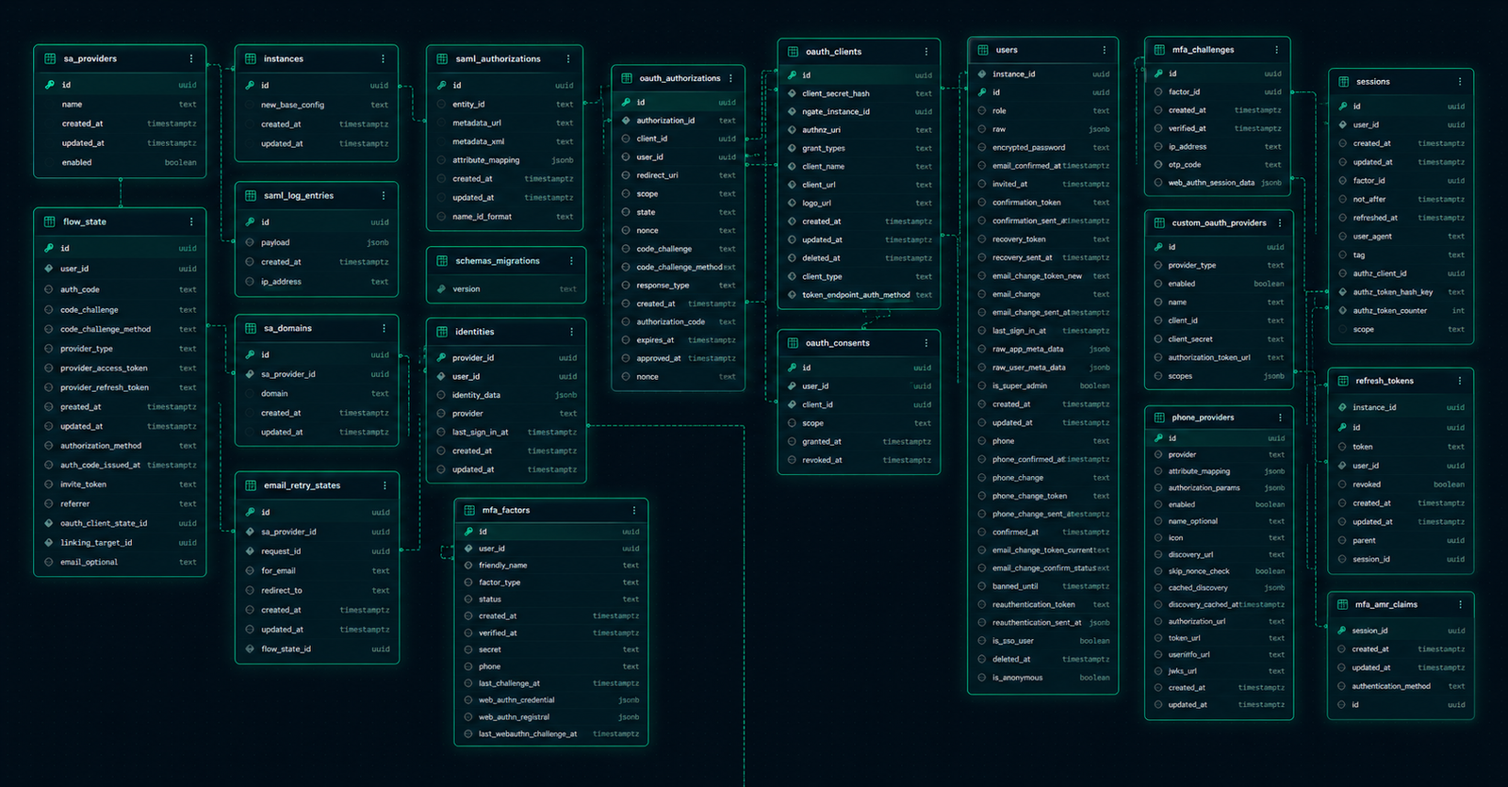
Task: Open mfa_challenges table options menu
Action: (x=1276, y=50)
